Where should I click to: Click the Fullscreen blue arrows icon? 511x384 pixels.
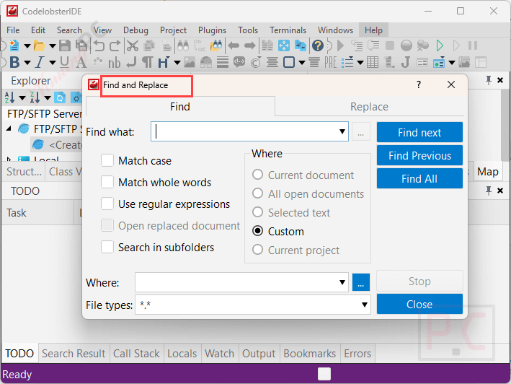[x=284, y=45]
